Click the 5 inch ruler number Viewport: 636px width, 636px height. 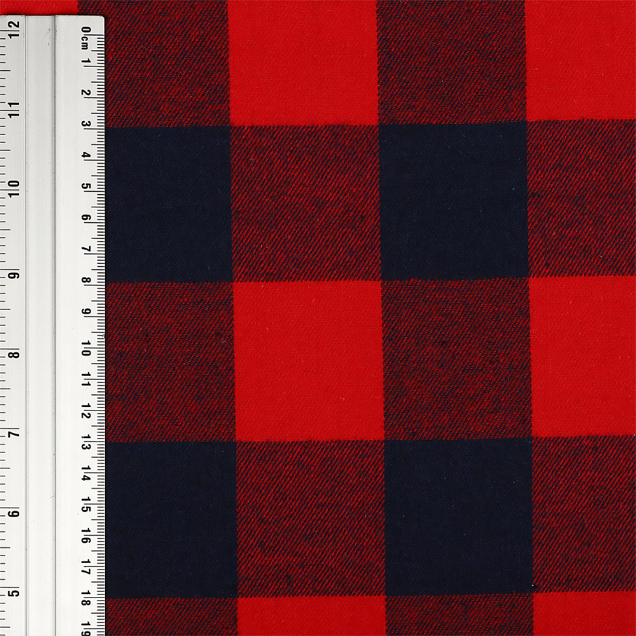point(13,594)
